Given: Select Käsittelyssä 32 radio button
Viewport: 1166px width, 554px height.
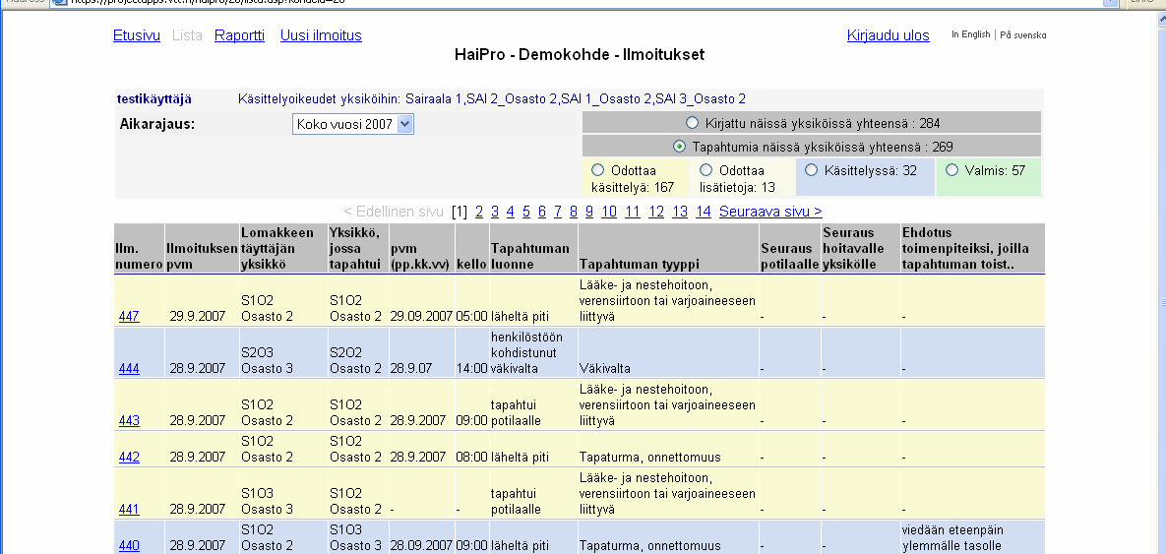Looking at the screenshot, I should 812,170.
